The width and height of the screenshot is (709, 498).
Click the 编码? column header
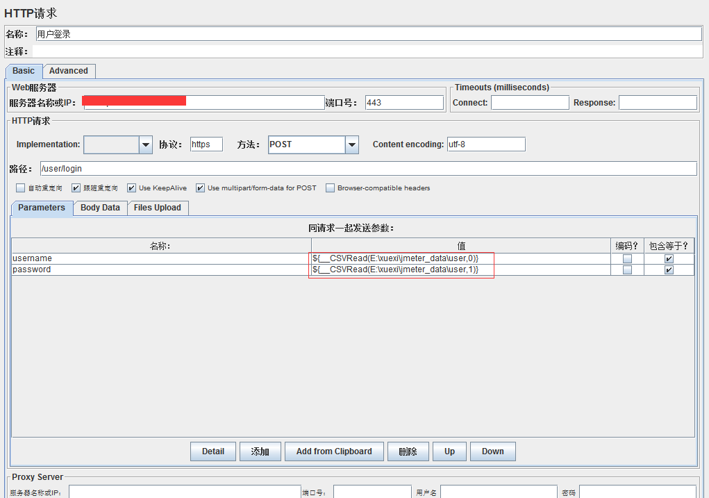[627, 246]
